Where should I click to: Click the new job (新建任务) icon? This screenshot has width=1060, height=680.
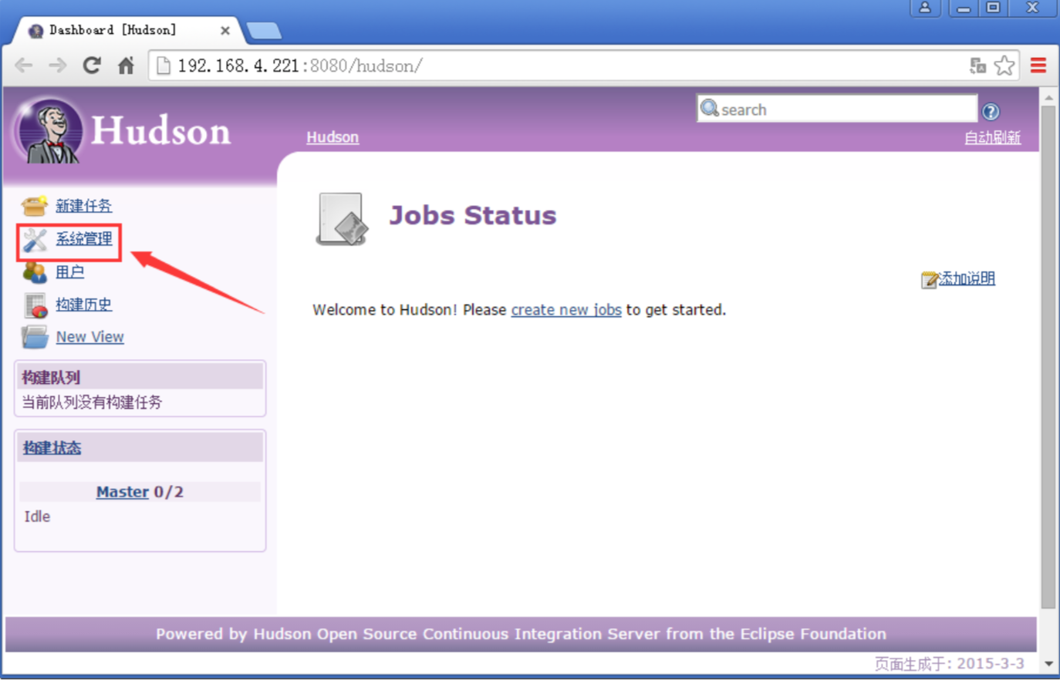click(35, 206)
